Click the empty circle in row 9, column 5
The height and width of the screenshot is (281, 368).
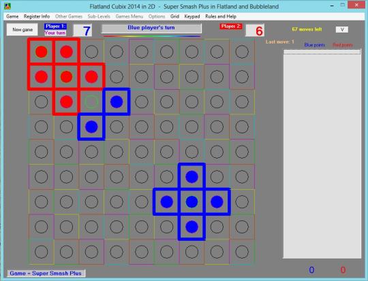142,252
